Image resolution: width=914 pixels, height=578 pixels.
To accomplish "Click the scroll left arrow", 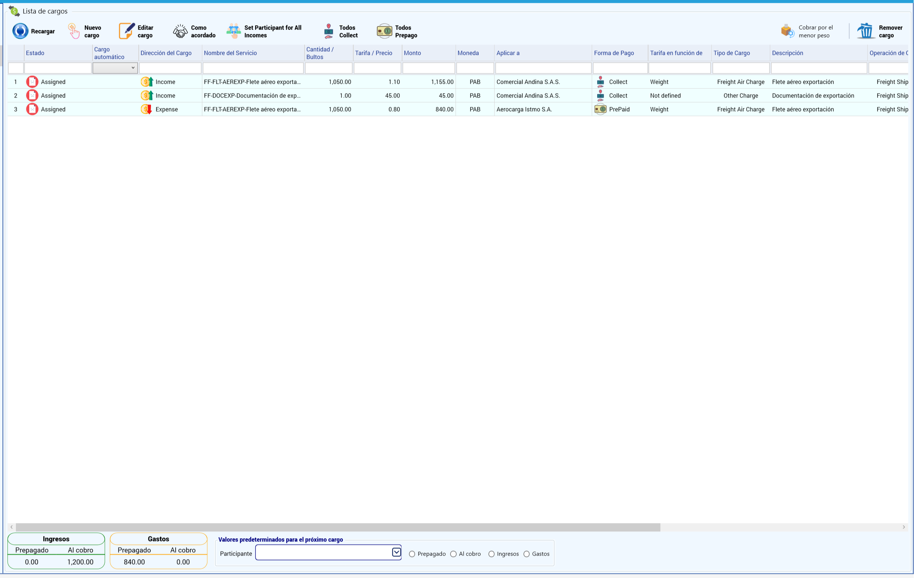I will (12, 527).
